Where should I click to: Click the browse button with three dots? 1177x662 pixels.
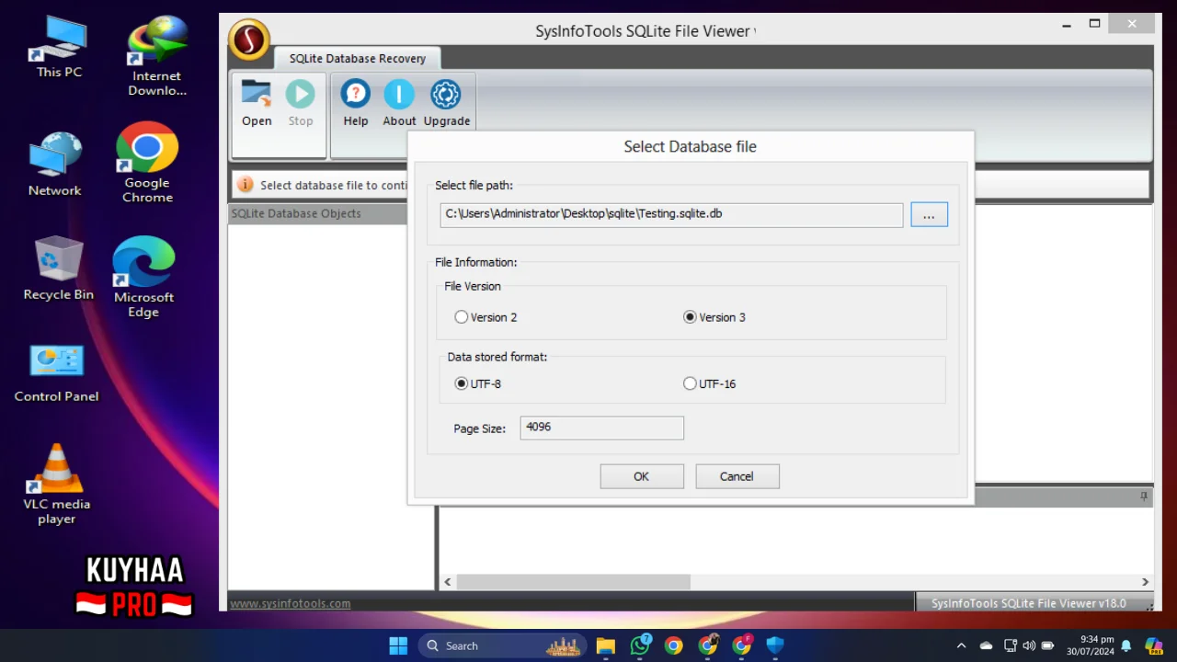(x=929, y=215)
